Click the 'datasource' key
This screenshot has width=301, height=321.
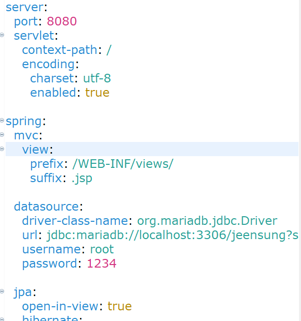pyautogui.click(x=46, y=207)
